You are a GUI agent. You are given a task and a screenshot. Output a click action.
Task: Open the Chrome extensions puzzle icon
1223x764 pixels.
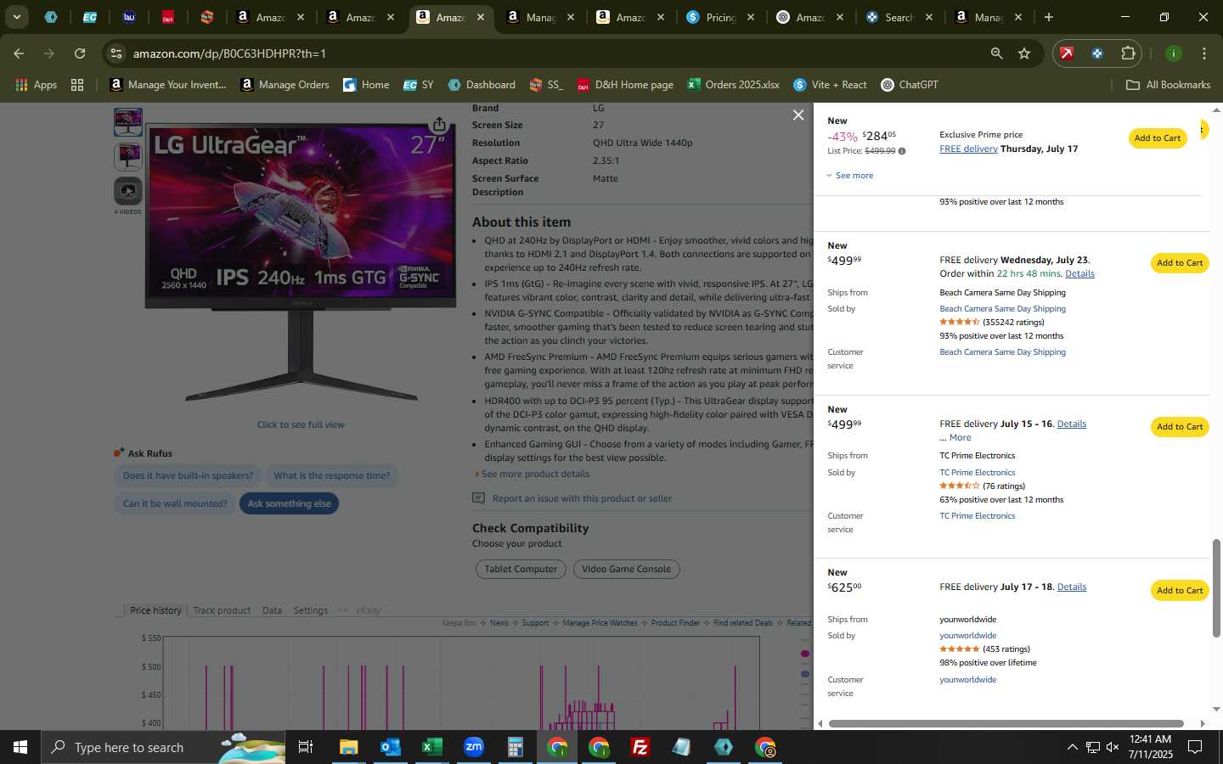[x=1128, y=53]
